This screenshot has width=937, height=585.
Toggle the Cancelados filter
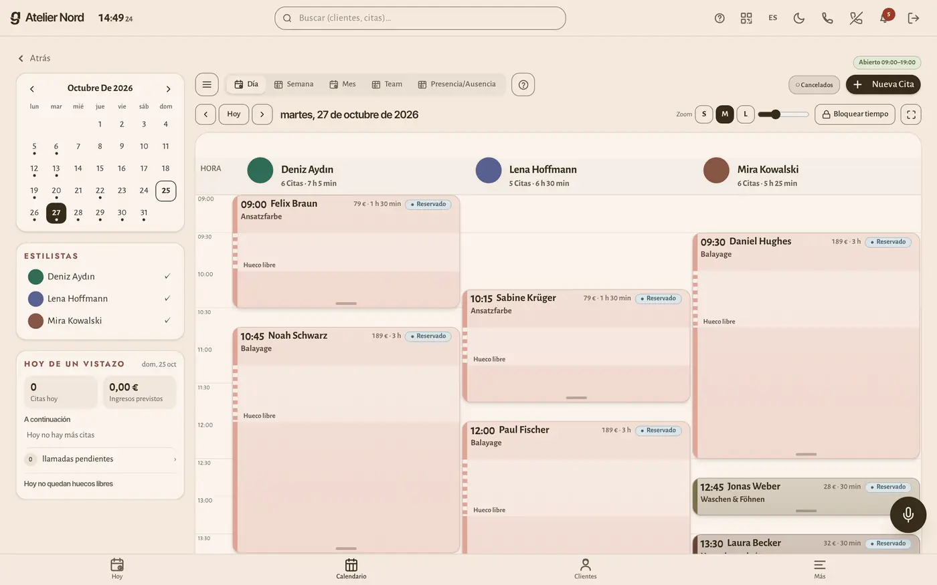pos(814,85)
